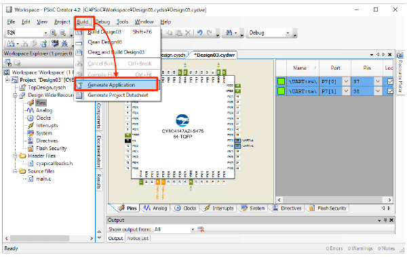Viewport: 407px width, 257px height.
Task: Toggle Lock checkbox for UART:tx row
Action: (x=390, y=91)
